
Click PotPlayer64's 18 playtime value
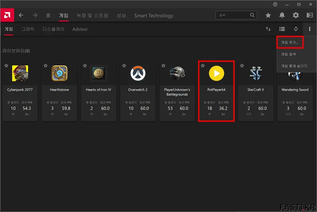210,108
